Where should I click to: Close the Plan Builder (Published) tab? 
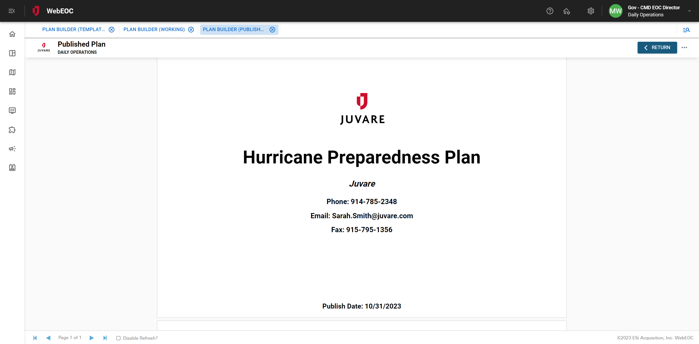(272, 30)
